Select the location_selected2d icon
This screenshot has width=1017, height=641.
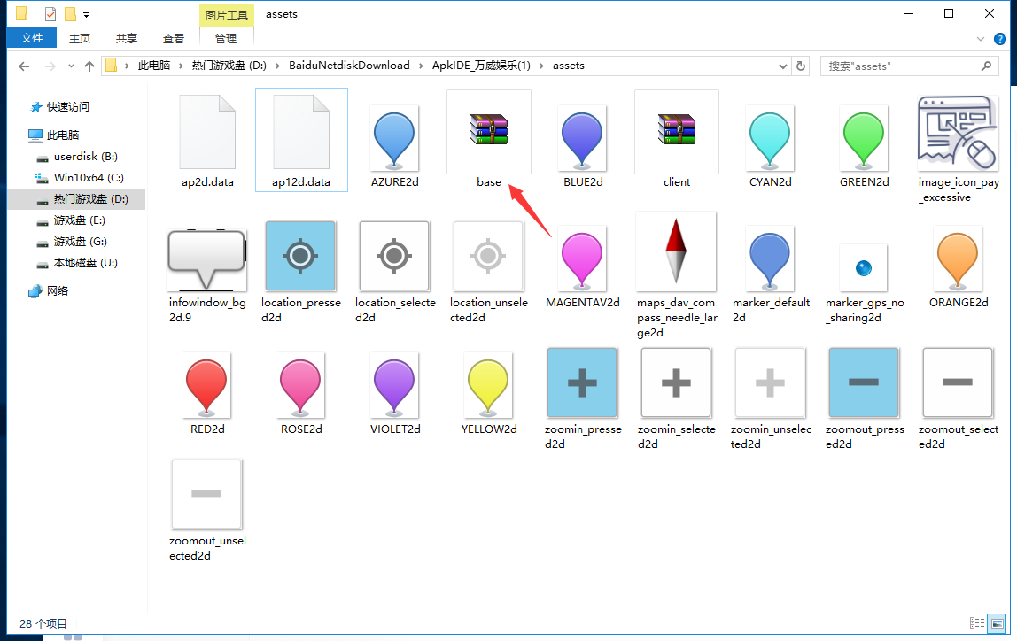point(394,256)
